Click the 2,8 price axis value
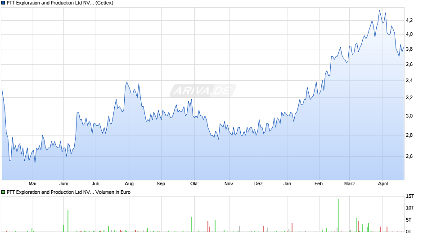Image resolution: width=423 pixels, height=236 pixels. coord(409,135)
